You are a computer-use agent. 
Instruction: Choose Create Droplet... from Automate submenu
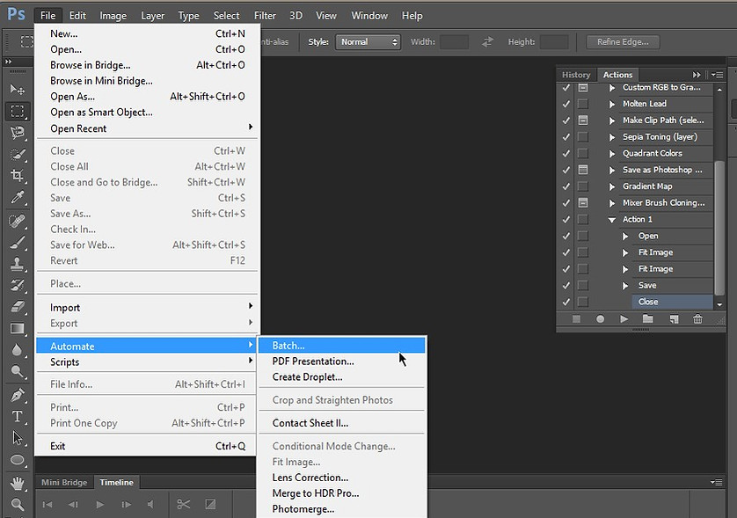342,377
